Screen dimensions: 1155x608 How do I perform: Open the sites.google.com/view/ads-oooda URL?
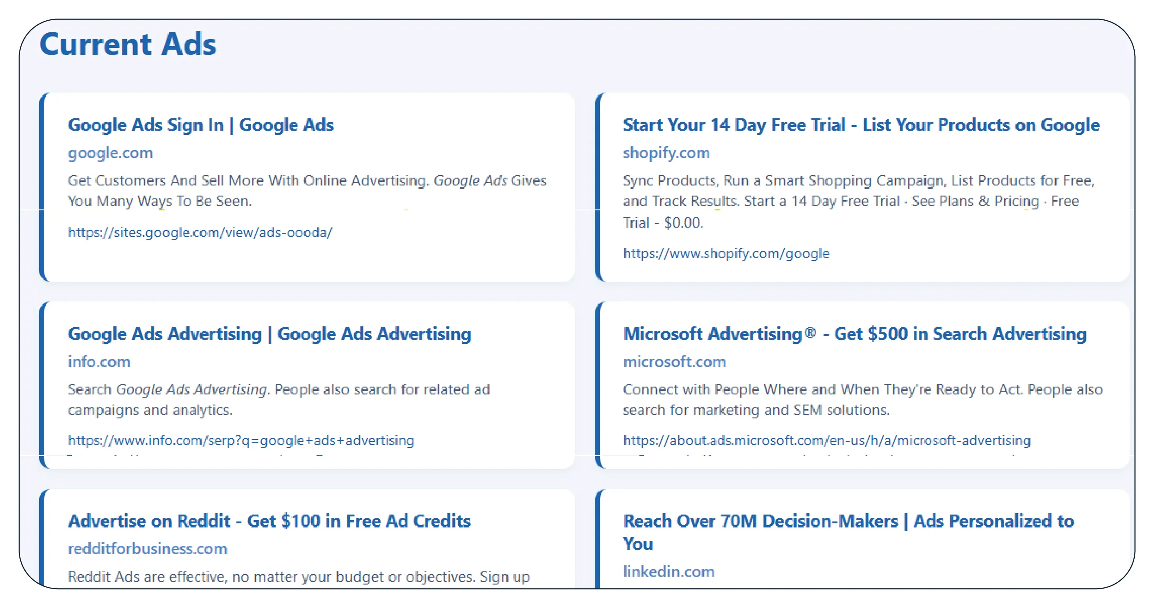pos(200,232)
